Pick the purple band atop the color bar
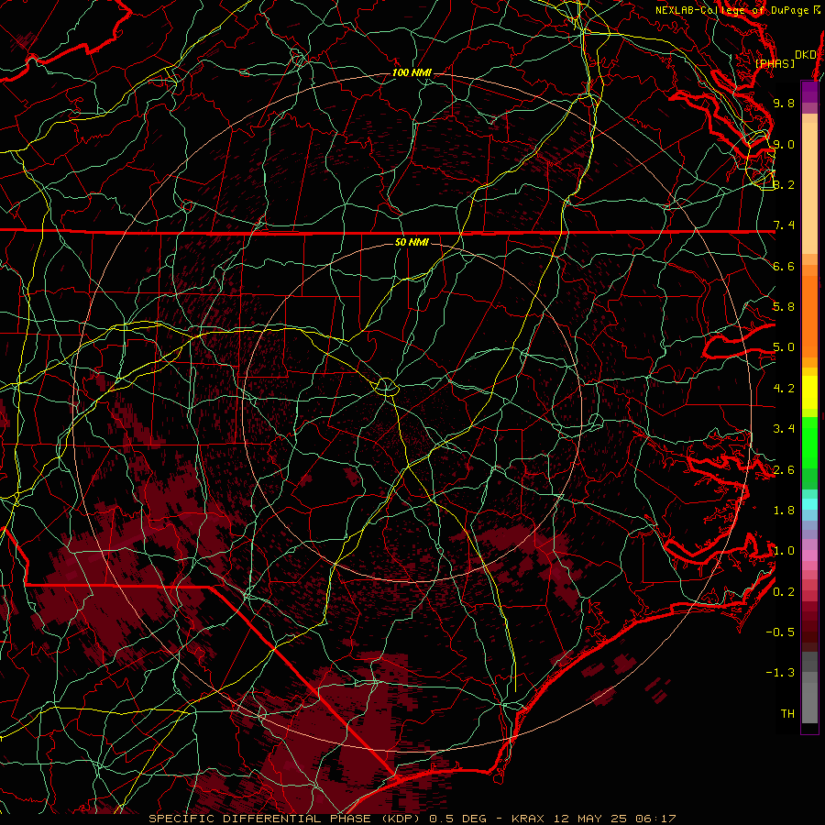The image size is (825, 825). 810,92
